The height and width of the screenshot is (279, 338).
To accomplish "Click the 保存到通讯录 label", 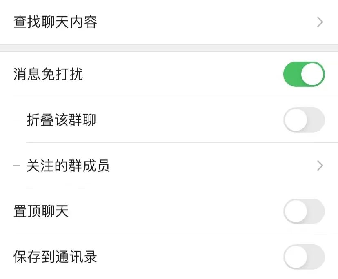I will pyautogui.click(x=55, y=257).
